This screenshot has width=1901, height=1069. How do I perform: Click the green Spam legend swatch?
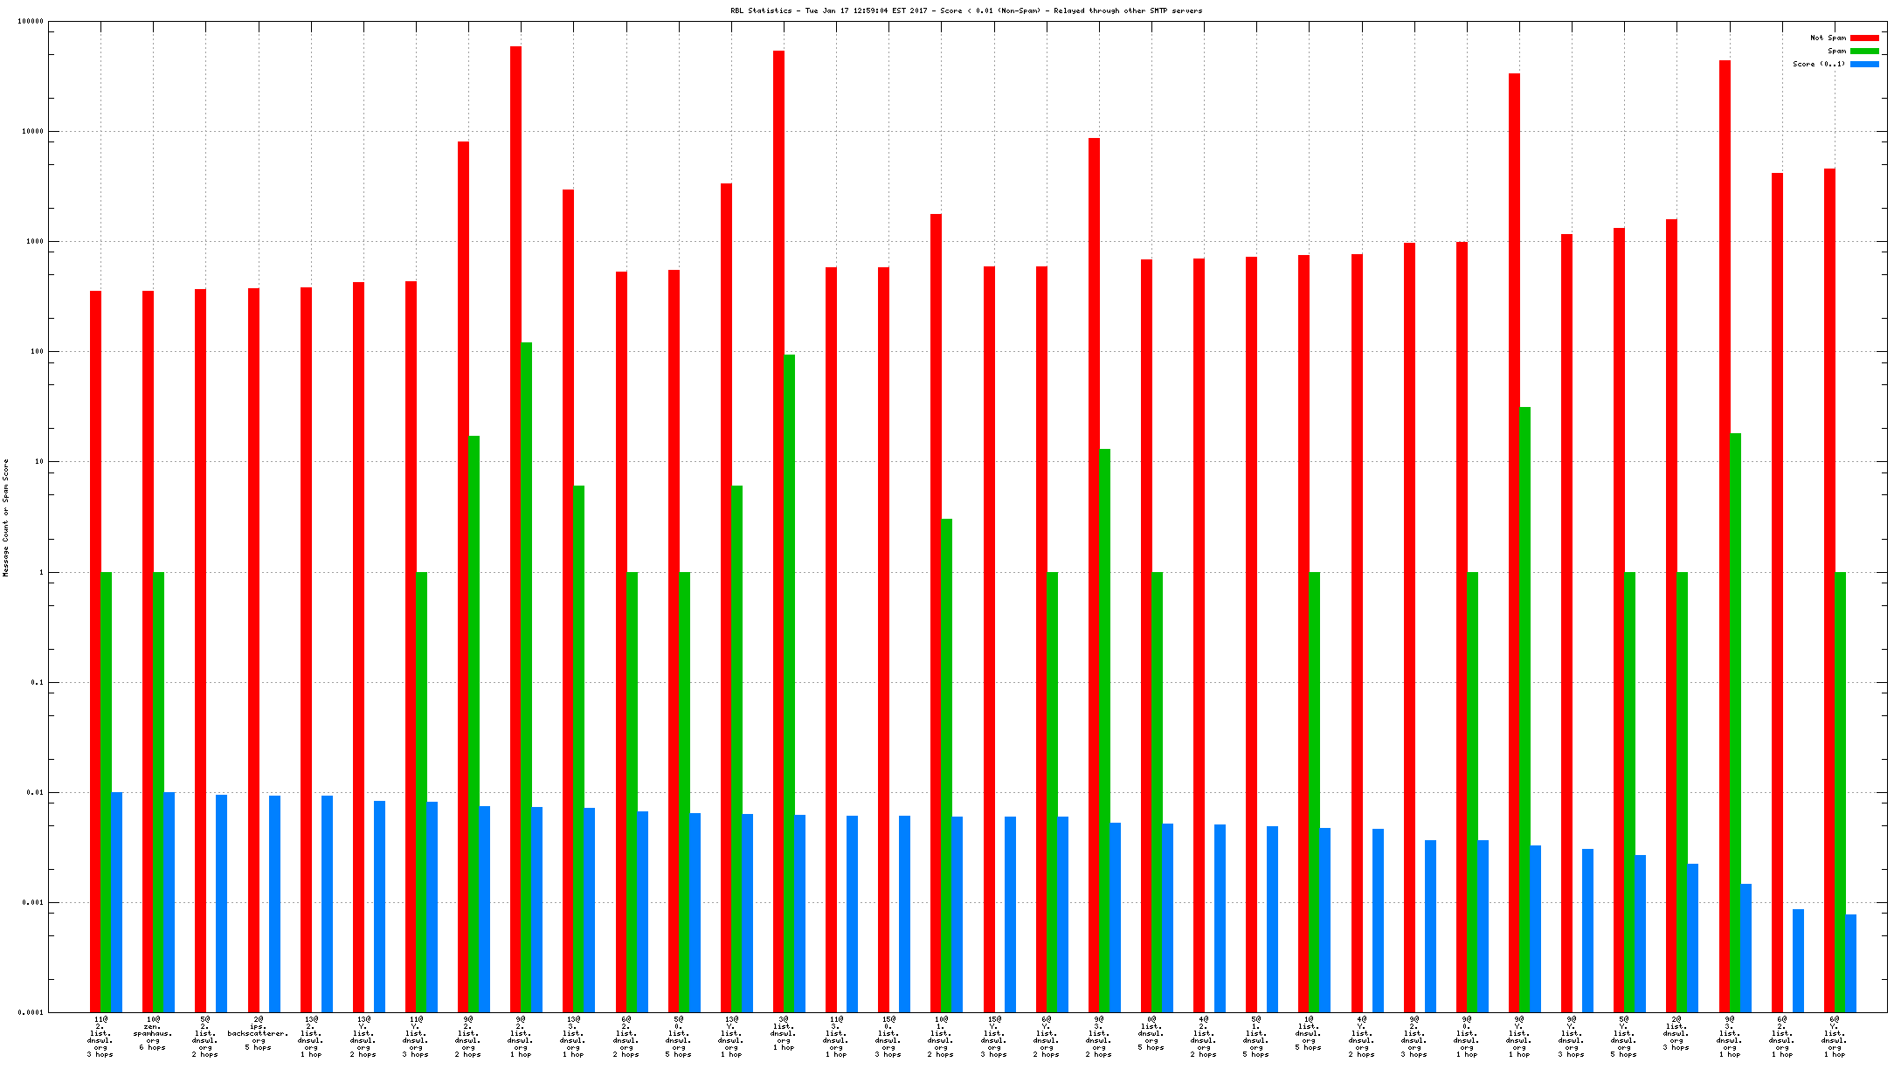click(x=1864, y=51)
